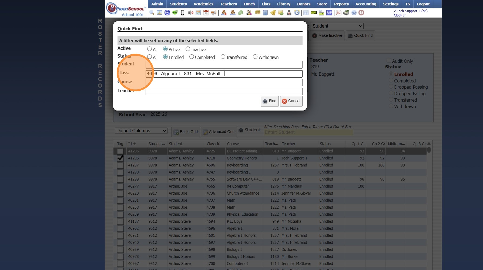
Task: Click the Quick Find button behind dialog
Action: 360,36
